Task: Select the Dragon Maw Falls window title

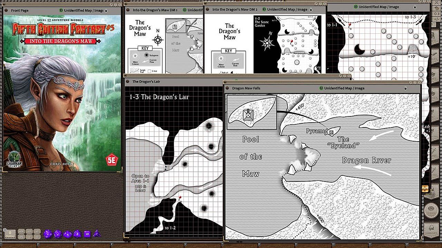Action: [x=246, y=88]
